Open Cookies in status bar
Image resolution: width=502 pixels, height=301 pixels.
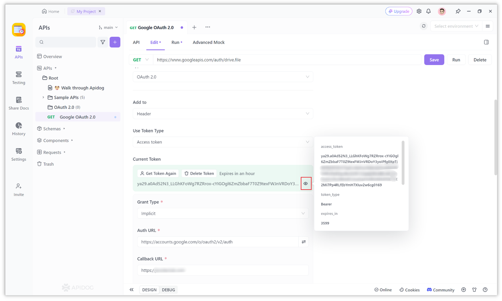pos(409,290)
